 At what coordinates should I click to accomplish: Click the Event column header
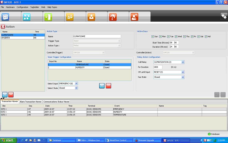point(135,106)
